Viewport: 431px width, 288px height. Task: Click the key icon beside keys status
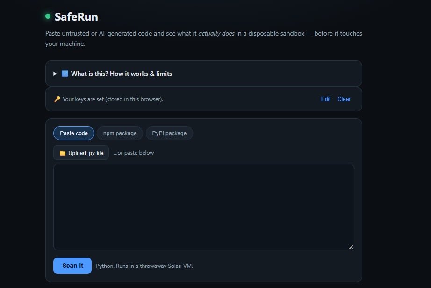point(57,99)
